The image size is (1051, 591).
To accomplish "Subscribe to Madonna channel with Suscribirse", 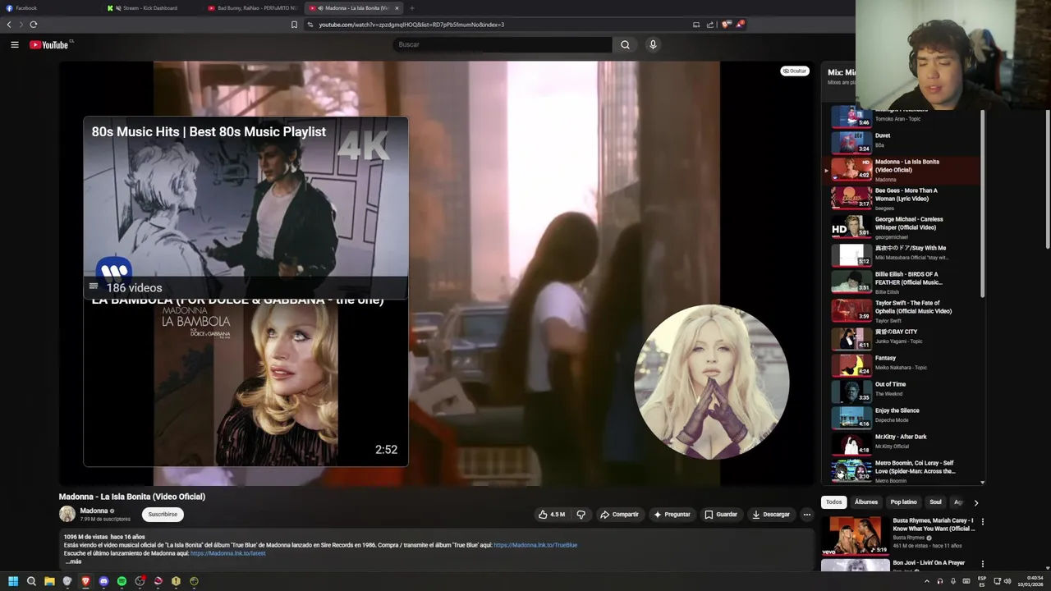I will (163, 515).
